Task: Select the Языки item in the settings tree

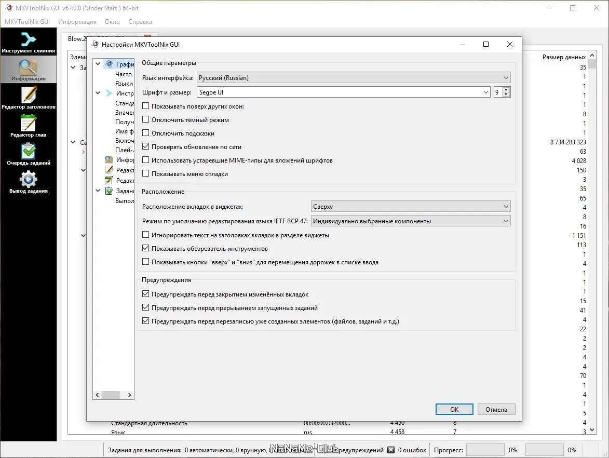Action: coord(124,84)
